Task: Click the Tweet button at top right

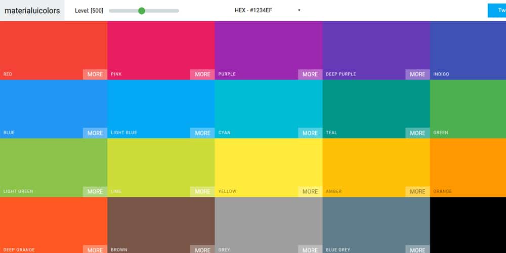Action: click(x=497, y=10)
